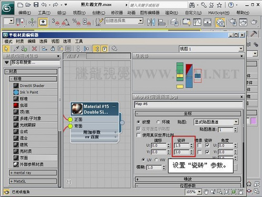Open the Rendering menu in main menu bar

pyautogui.click(x=172, y=13)
